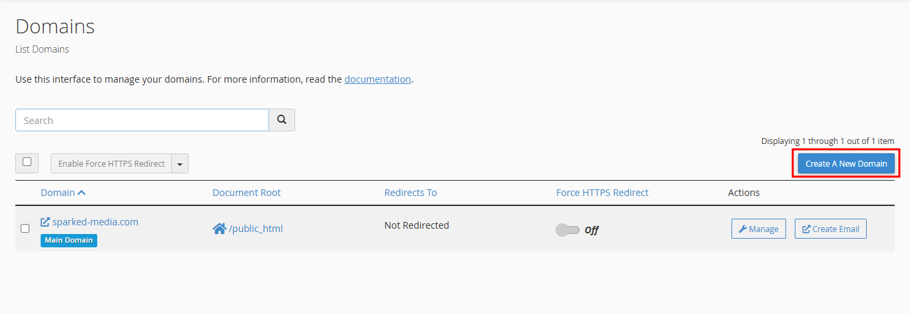Sort by Redirects To column header

pos(410,193)
